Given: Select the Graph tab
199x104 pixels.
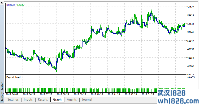Looking at the screenshot, I should click(x=57, y=100).
